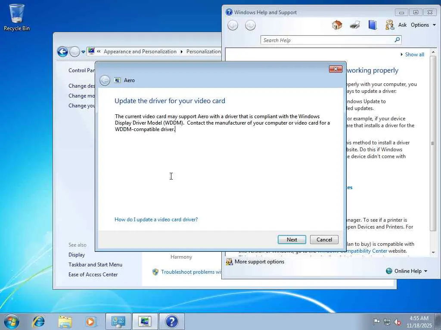
Task: Go back in Control Panel window
Action: pyautogui.click(x=62, y=52)
